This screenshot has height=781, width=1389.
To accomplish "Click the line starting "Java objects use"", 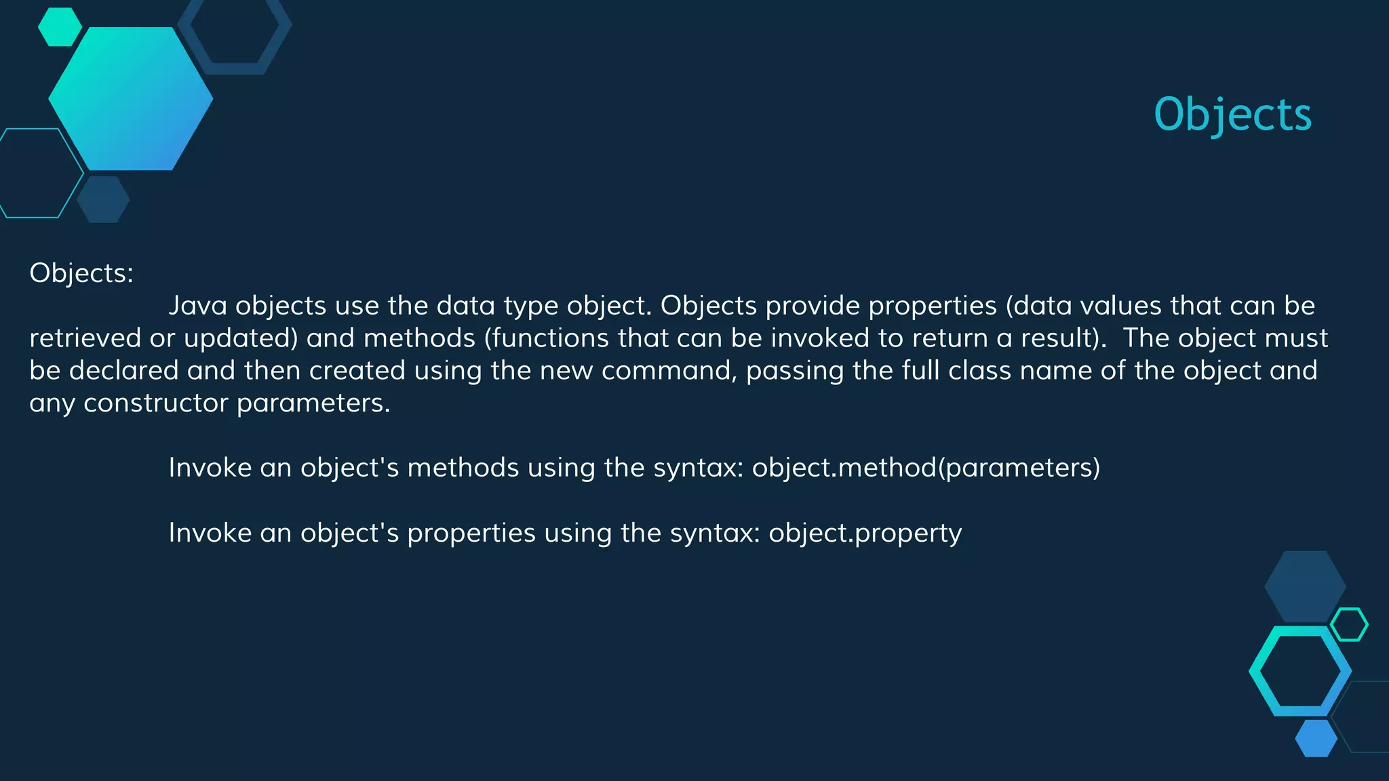I will coord(741,306).
